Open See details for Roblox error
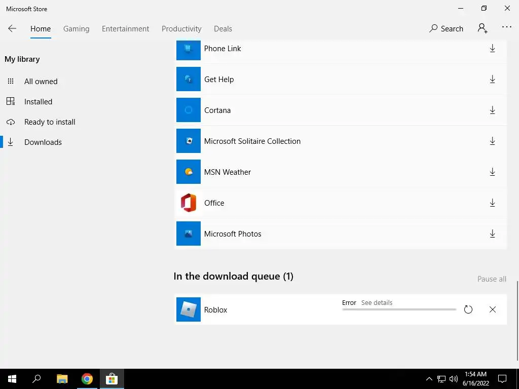519x389 pixels. pyautogui.click(x=377, y=303)
